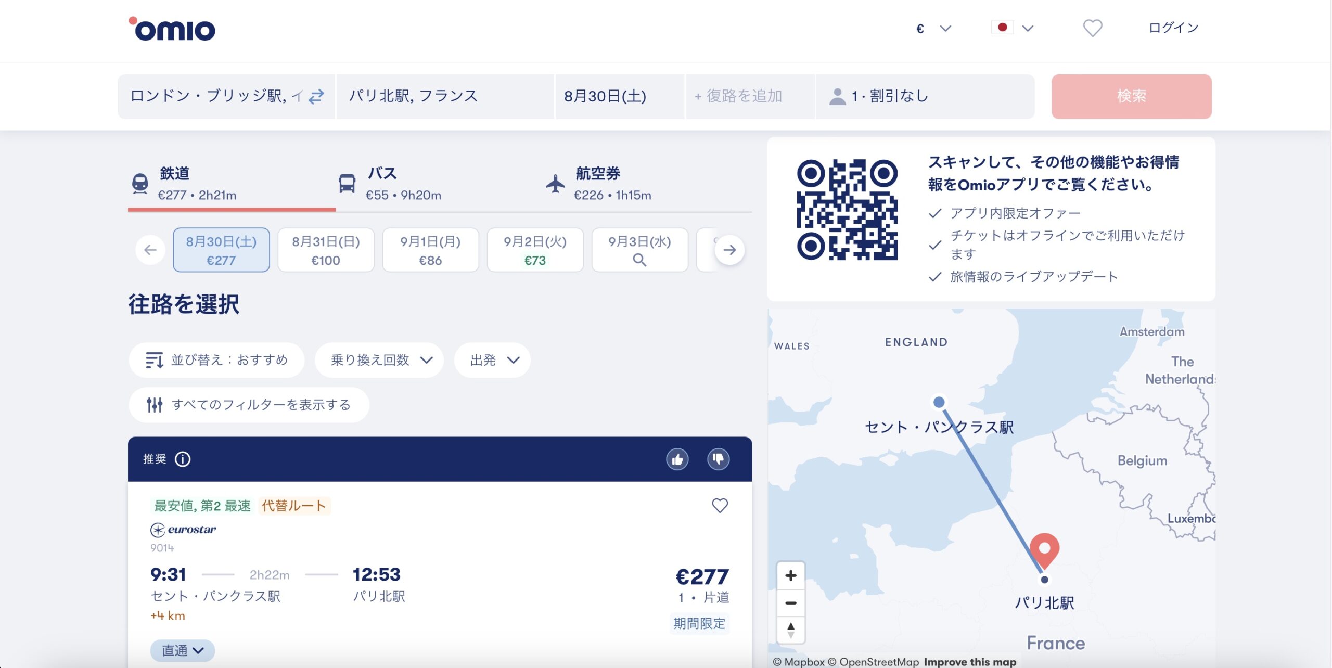This screenshot has width=1332, height=668.
Task: Thumbs down the recommended result
Action: point(718,459)
